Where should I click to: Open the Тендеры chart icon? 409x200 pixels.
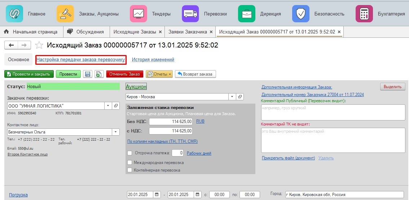[x=138, y=14]
